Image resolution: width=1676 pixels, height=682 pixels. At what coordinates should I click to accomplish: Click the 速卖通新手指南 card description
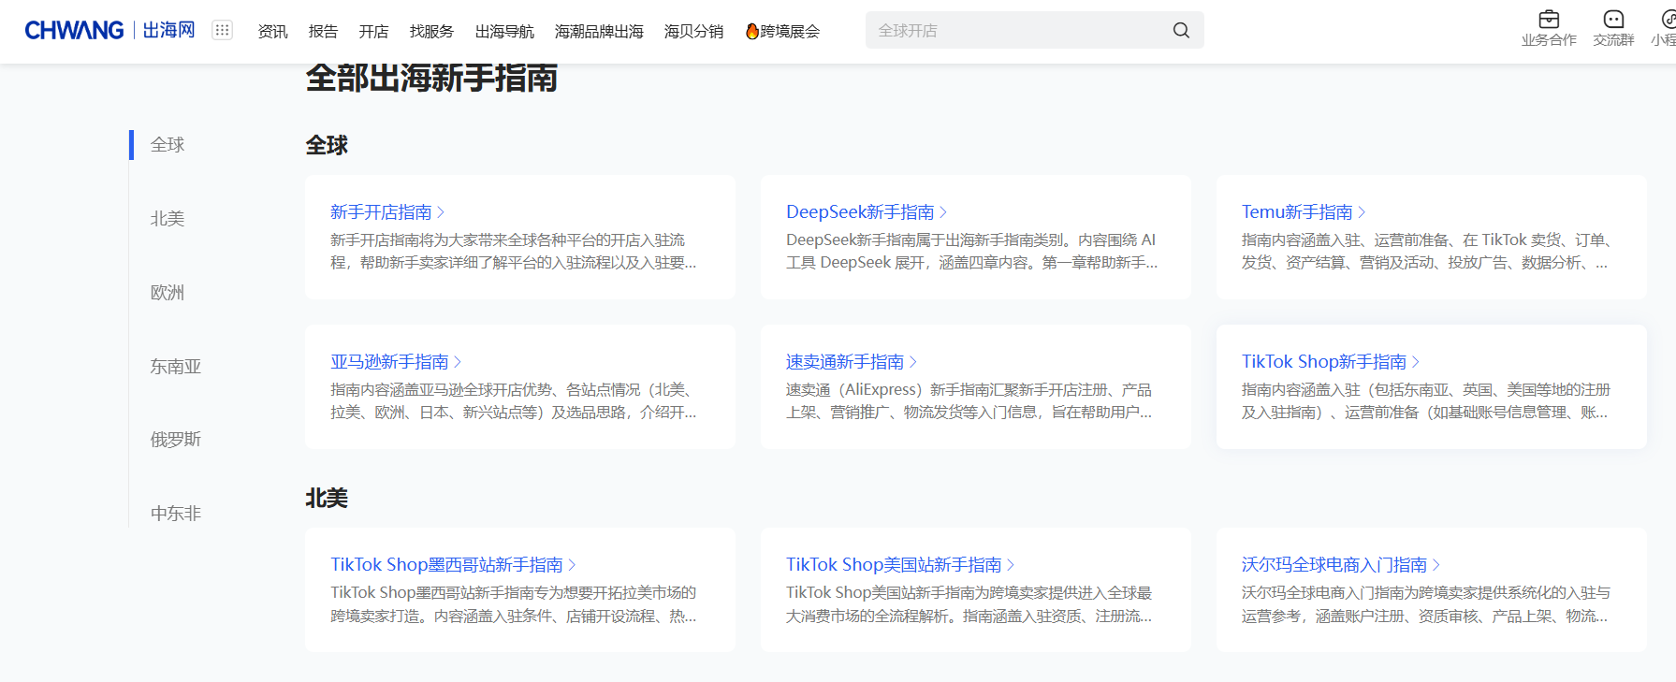[969, 401]
